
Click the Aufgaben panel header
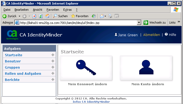pyautogui.click(x=29, y=49)
